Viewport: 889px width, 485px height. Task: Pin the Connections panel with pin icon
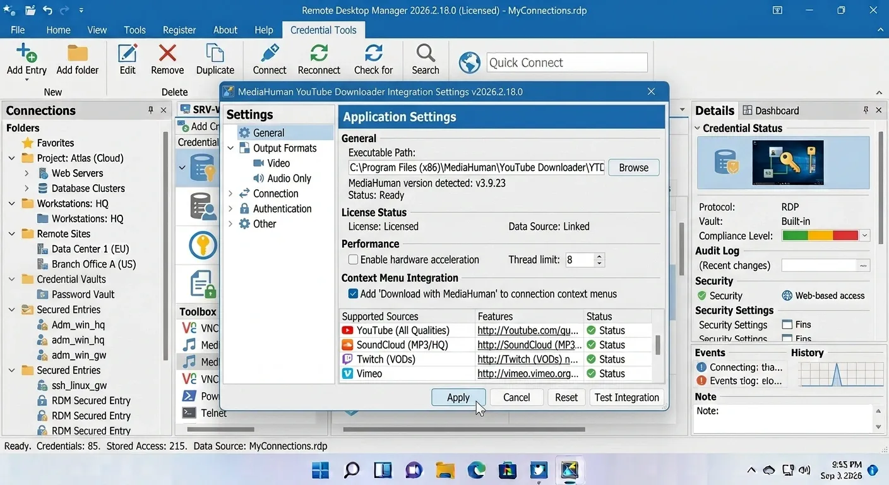(150, 110)
